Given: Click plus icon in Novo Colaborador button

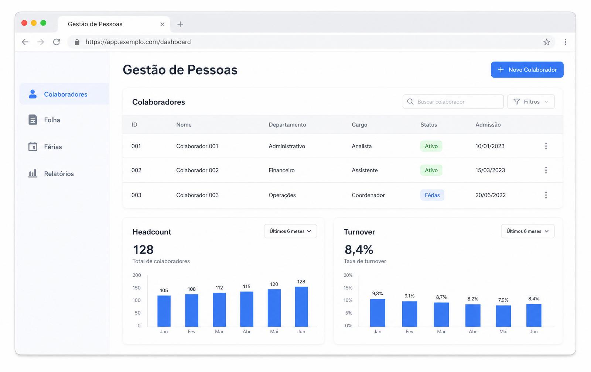Looking at the screenshot, I should pos(501,70).
